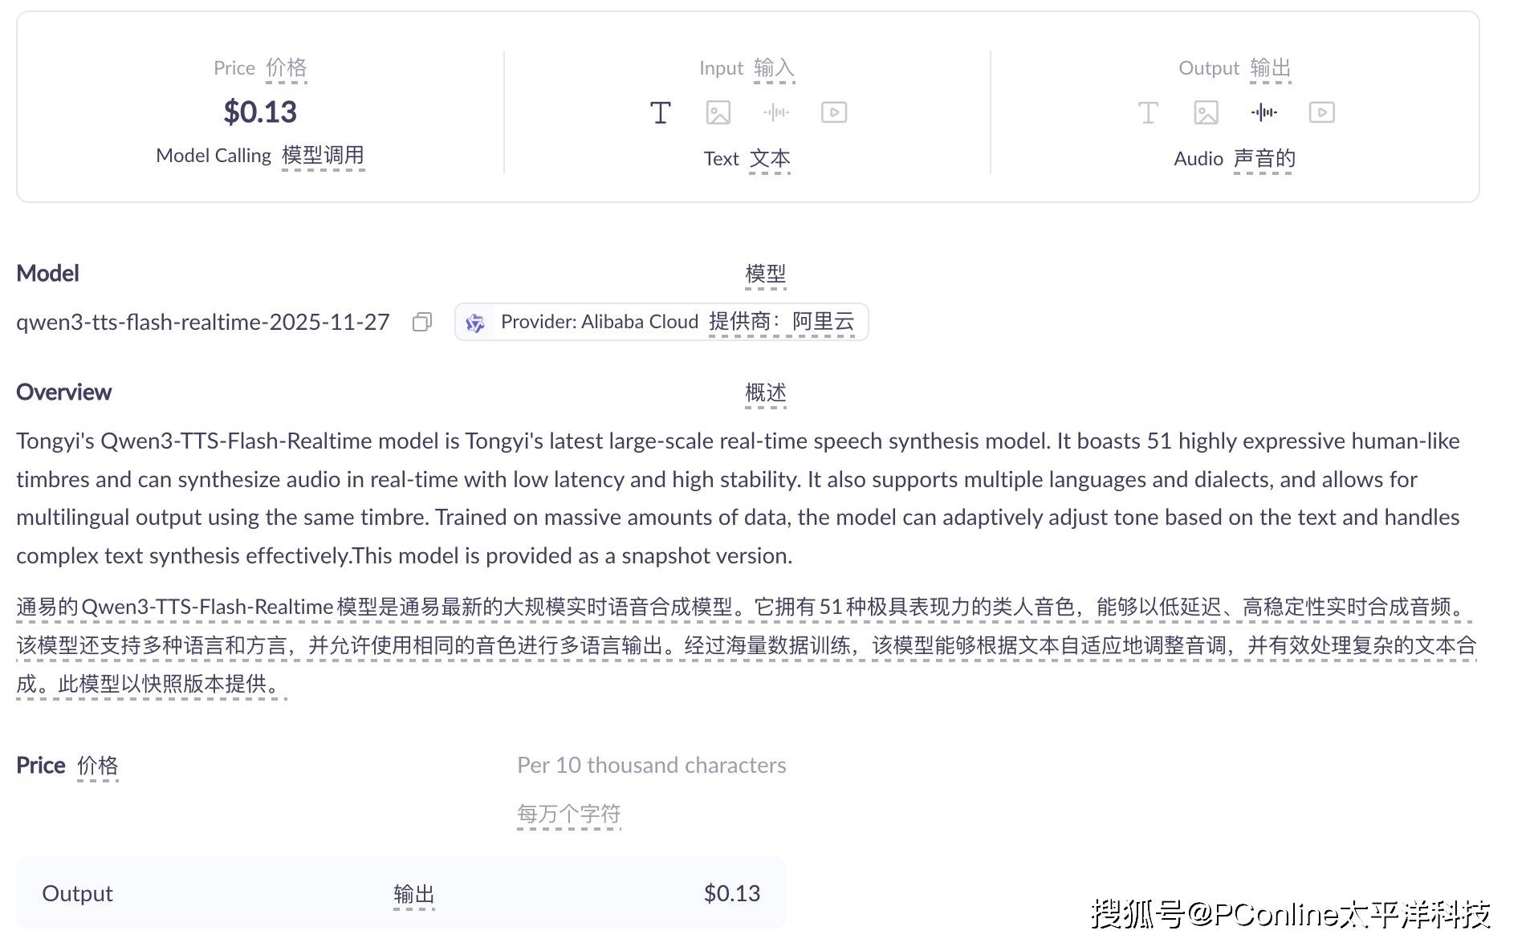1530x947 pixels.
Task: Click the Model Calling label
Action: pos(214,156)
